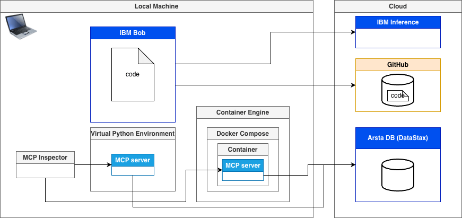Screen dimensions: 462x218
Task: Click the GitHub database cylinder icon
Action: pos(397,90)
